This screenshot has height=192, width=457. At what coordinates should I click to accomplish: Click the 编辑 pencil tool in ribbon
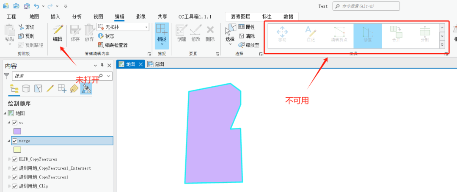click(x=58, y=33)
